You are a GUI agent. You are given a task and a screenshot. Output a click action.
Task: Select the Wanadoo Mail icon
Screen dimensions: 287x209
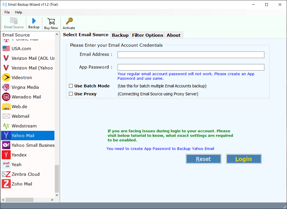tap(6, 97)
